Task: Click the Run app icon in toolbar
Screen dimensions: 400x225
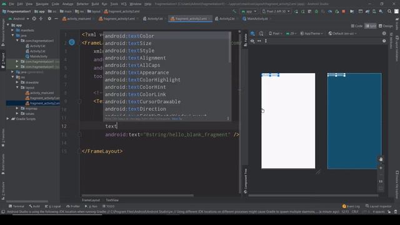Action: 296,11
